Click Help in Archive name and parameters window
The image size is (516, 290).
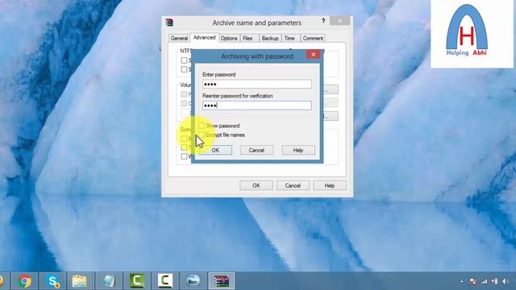tap(330, 186)
